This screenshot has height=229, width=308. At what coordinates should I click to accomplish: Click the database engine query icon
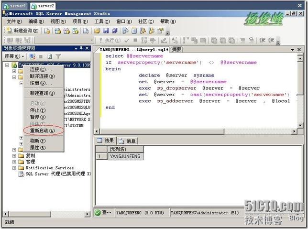(x=47, y=31)
